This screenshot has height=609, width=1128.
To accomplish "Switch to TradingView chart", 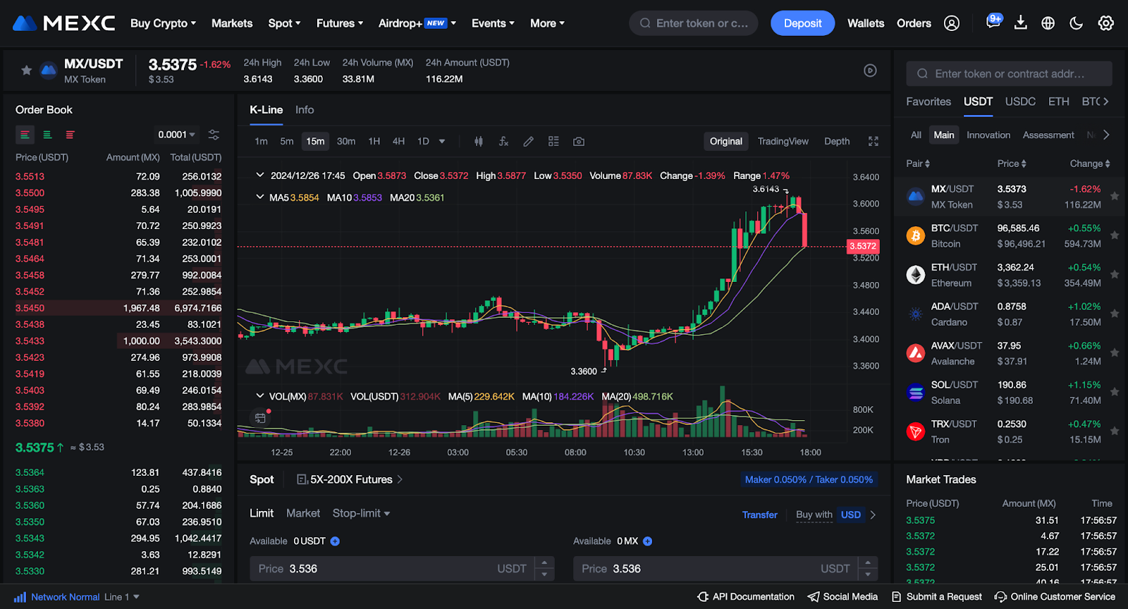I will click(783, 141).
